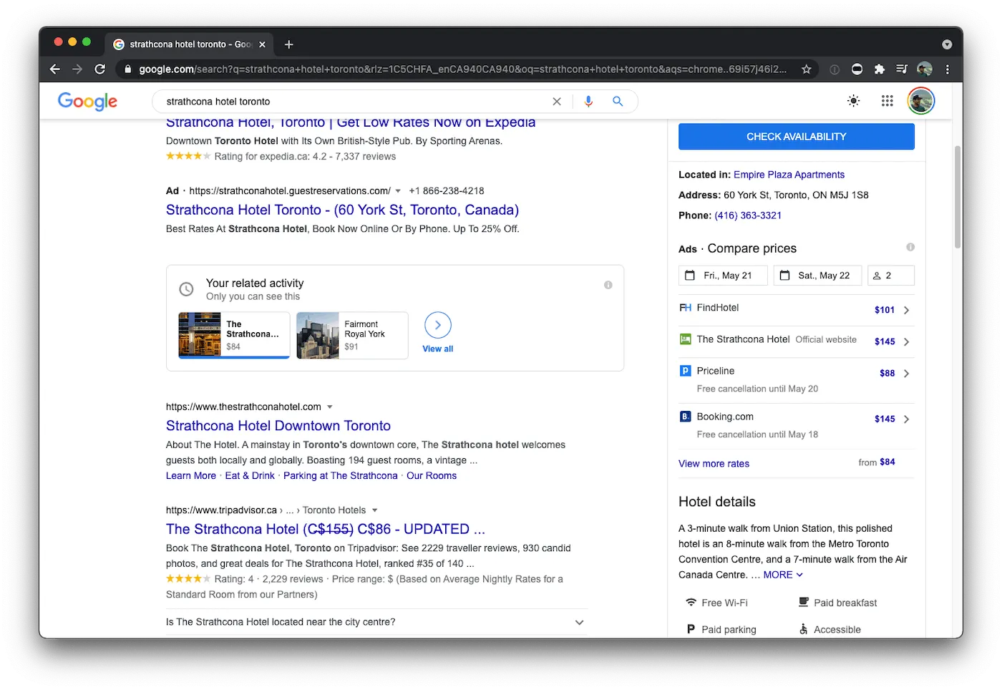Open The Strathcona Hotel official website rate
1002x690 pixels.
pyautogui.click(x=797, y=341)
